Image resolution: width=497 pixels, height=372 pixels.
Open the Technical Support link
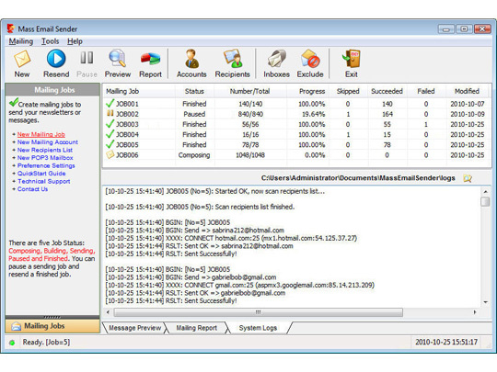(44, 181)
